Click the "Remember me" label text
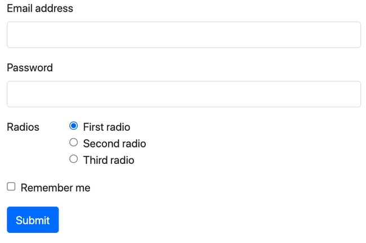366x243 pixels. (x=55, y=188)
